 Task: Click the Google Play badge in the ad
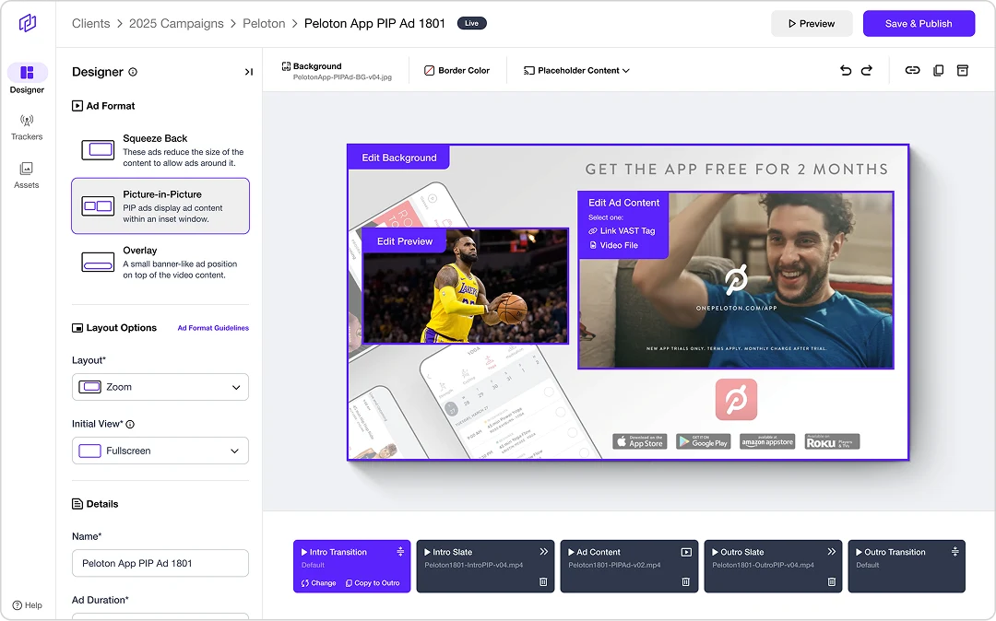pyautogui.click(x=704, y=441)
